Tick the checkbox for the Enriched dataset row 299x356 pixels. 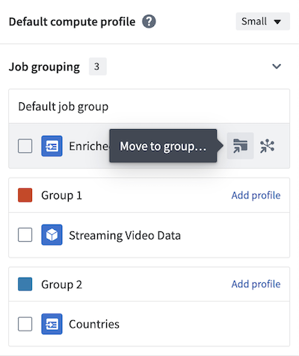pos(25,146)
